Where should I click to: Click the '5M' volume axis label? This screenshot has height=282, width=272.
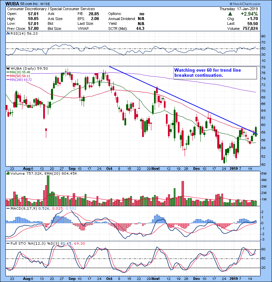click(x=264, y=173)
